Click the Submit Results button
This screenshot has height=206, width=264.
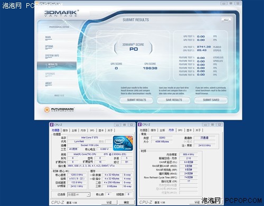[x=136, y=100]
